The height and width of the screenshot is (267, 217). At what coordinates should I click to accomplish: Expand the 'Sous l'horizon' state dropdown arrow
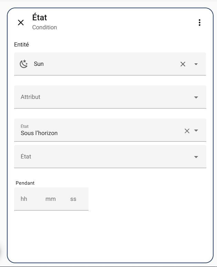click(x=196, y=131)
